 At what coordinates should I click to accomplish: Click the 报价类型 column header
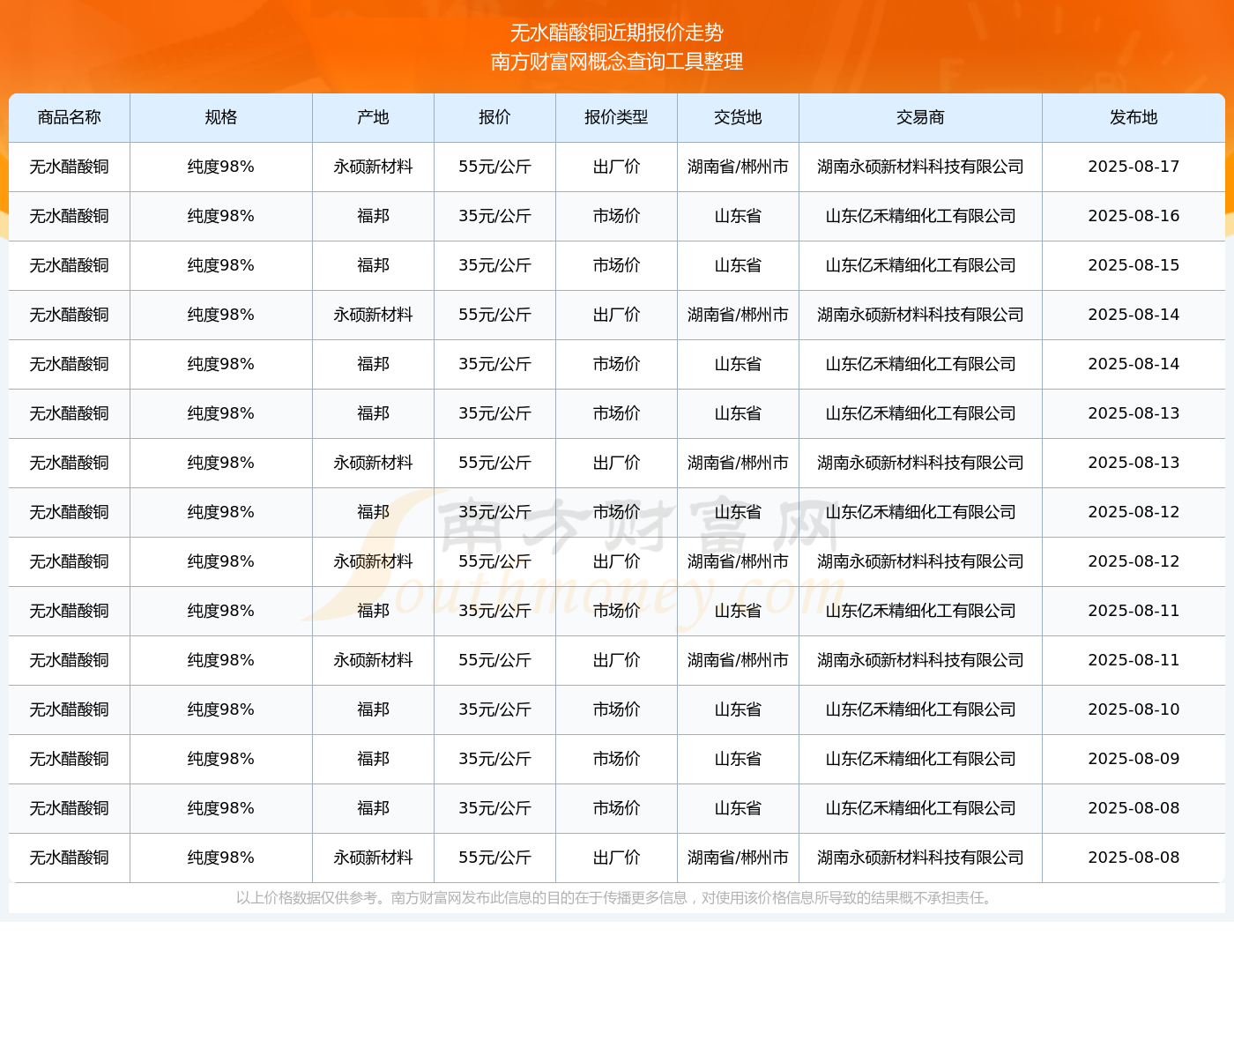pos(616,117)
